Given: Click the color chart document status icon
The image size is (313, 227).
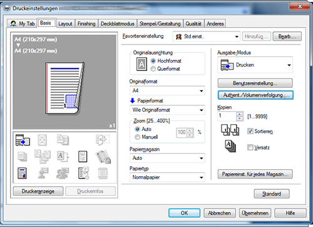Looking at the screenshot, I should click(x=22, y=173).
